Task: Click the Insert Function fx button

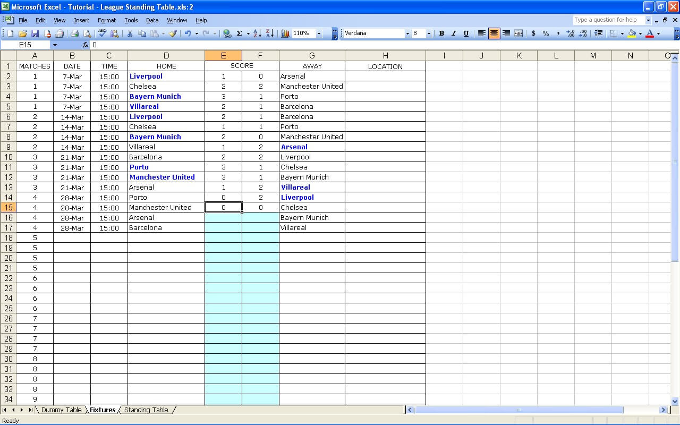Action: 86,45
